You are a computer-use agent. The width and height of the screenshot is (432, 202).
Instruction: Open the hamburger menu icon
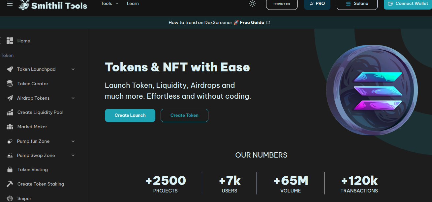coord(10,4)
